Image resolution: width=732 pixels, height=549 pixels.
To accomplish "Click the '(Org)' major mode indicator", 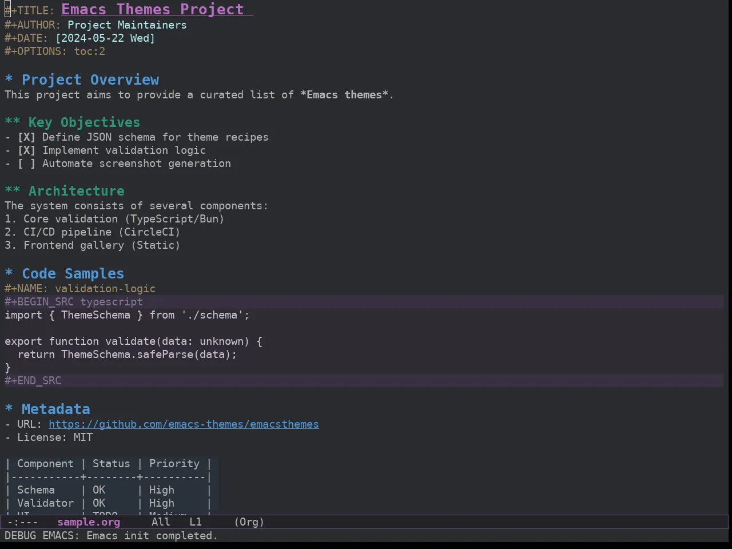I will [249, 522].
